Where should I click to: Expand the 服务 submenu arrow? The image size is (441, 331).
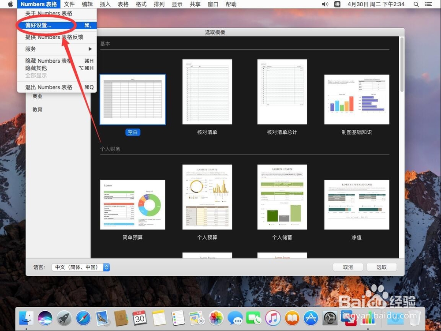click(x=90, y=49)
